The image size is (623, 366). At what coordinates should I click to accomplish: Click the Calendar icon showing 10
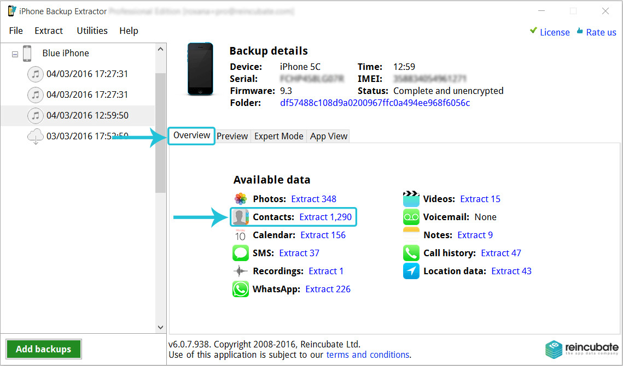(240, 235)
